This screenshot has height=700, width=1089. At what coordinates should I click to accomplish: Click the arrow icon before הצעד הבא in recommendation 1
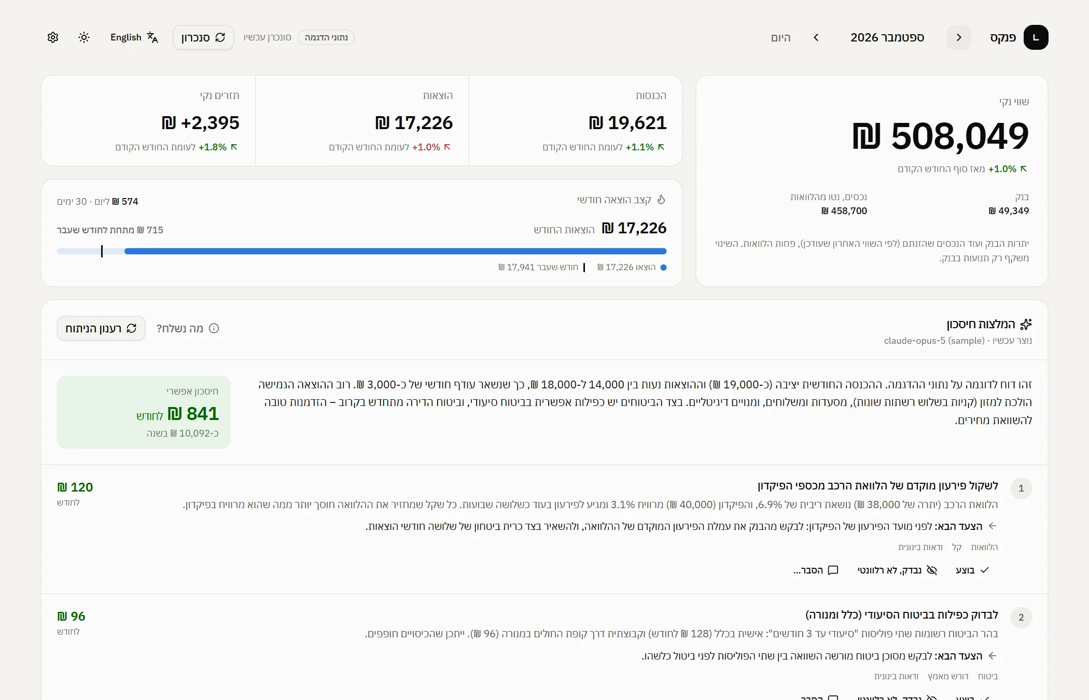pos(993,526)
